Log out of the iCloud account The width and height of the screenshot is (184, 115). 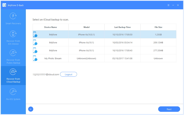coord(69,74)
